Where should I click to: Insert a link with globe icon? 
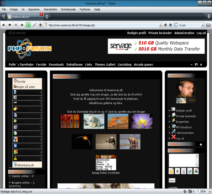coord(190,171)
